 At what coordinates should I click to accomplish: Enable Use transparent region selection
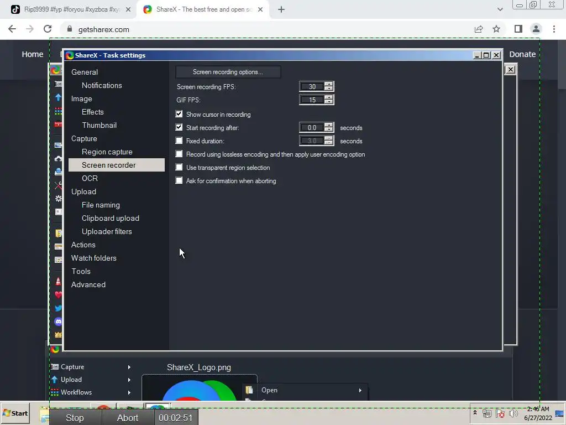179,167
